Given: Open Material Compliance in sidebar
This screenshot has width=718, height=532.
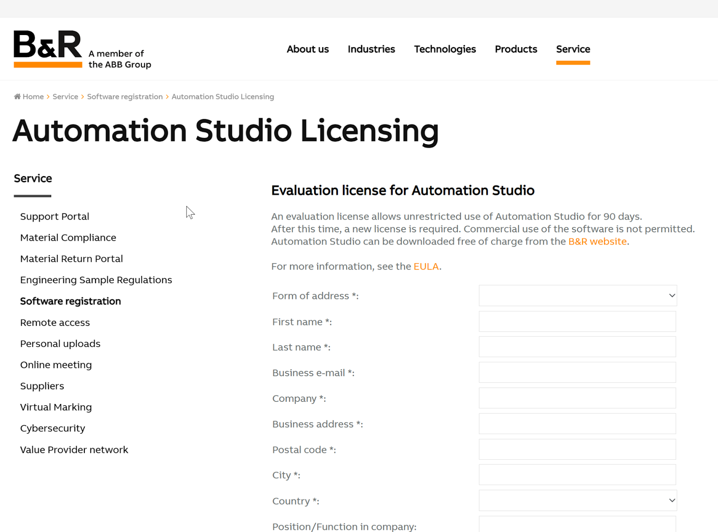Looking at the screenshot, I should (x=68, y=238).
